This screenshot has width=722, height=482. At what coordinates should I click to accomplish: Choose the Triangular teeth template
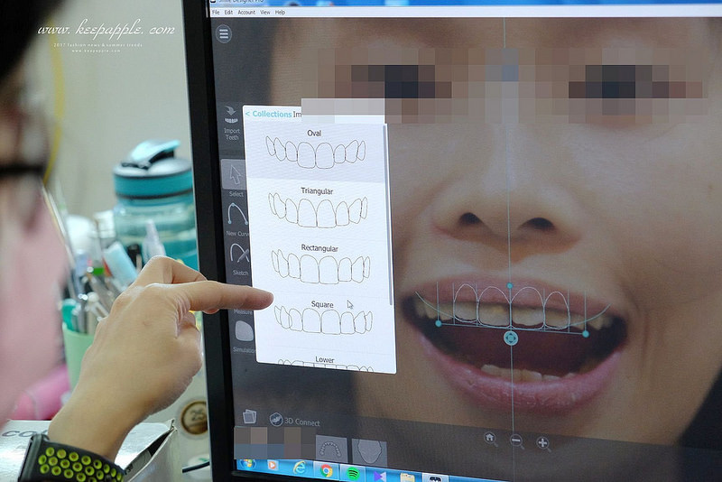pos(318,208)
